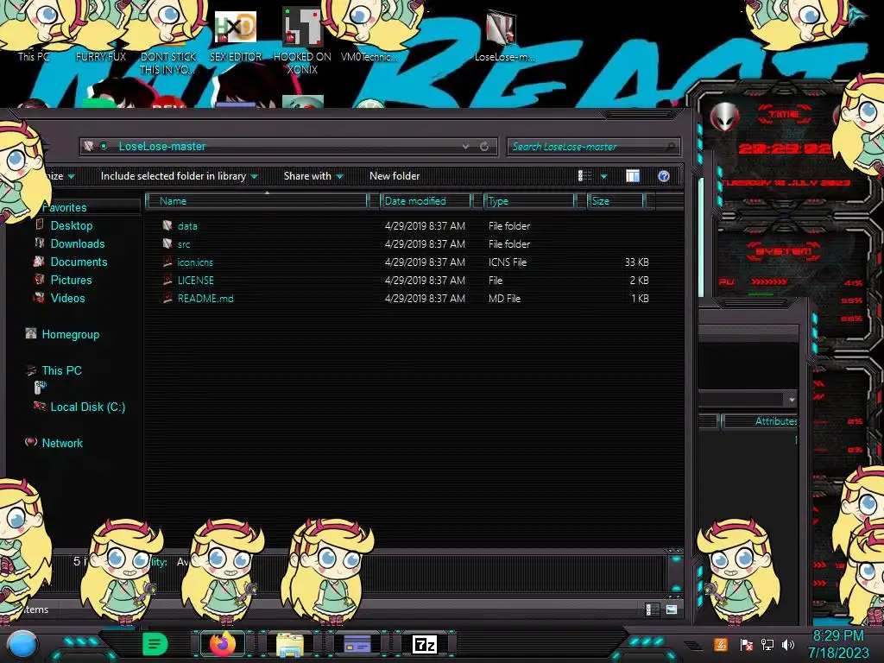
Task: Open the dropdown in the background window
Action: click(792, 400)
